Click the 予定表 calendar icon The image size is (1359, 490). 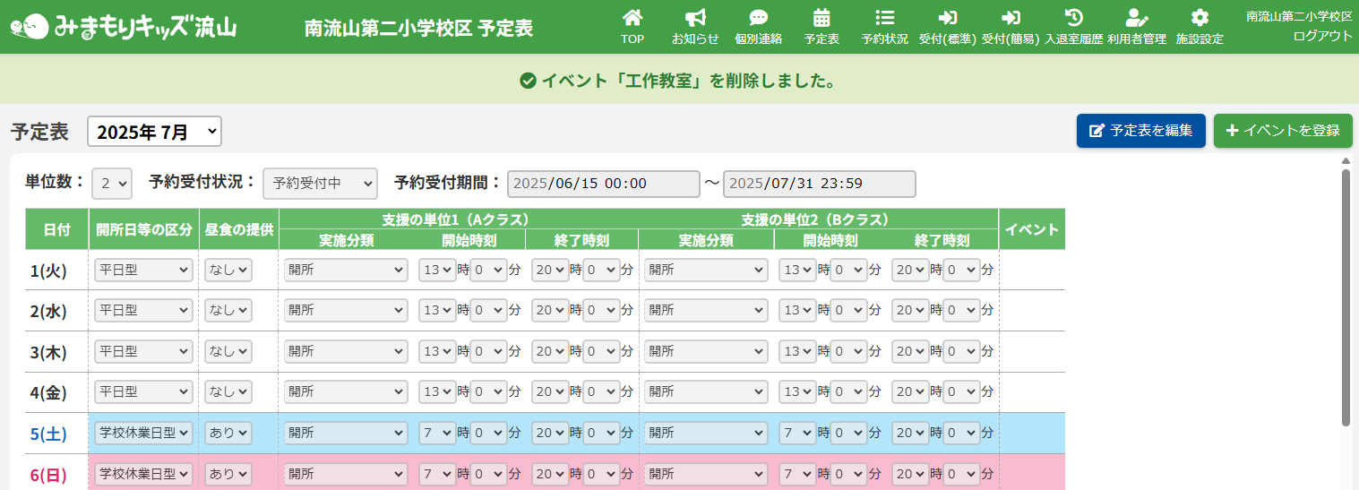tap(821, 19)
